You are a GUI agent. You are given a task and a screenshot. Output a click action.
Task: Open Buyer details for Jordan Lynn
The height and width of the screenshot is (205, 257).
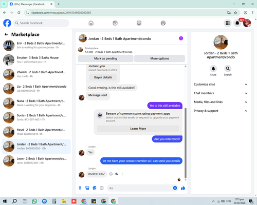point(103,77)
